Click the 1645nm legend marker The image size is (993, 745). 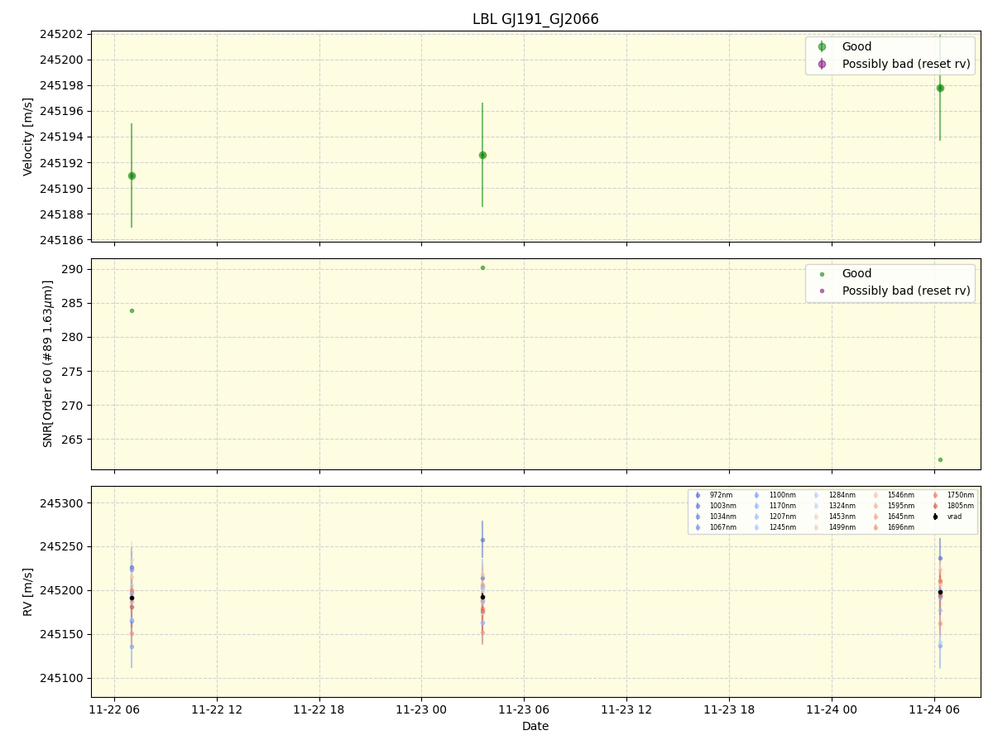click(875, 517)
